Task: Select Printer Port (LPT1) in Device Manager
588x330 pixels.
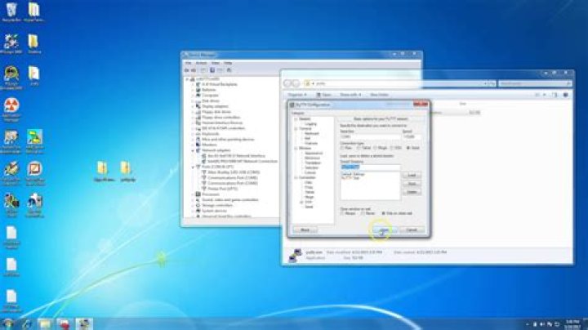Action: 222,189
